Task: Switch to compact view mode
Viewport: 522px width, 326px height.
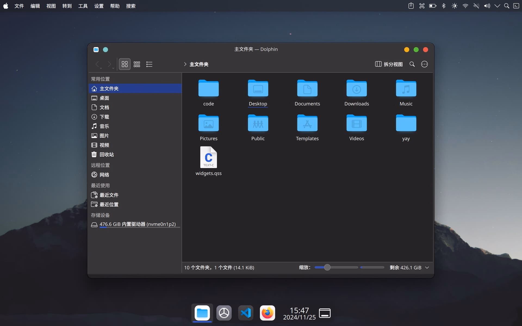Action: [x=137, y=64]
